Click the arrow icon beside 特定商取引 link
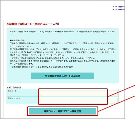Image resolution: width=135 pixels, height=119 pixels. tap(113, 10)
